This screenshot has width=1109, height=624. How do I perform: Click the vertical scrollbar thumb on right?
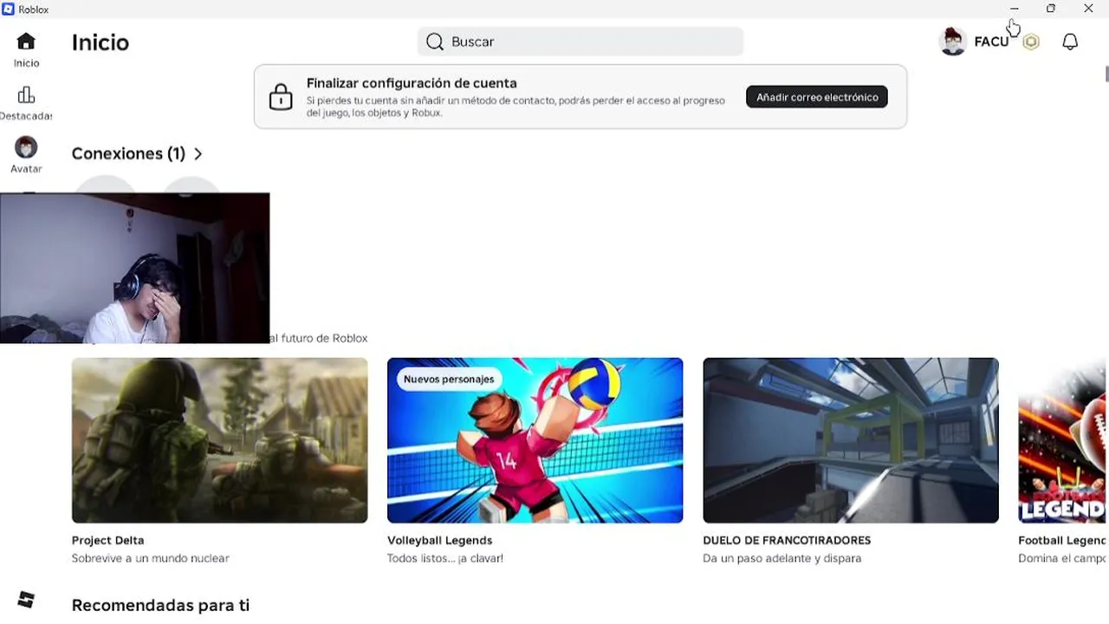(1106, 74)
